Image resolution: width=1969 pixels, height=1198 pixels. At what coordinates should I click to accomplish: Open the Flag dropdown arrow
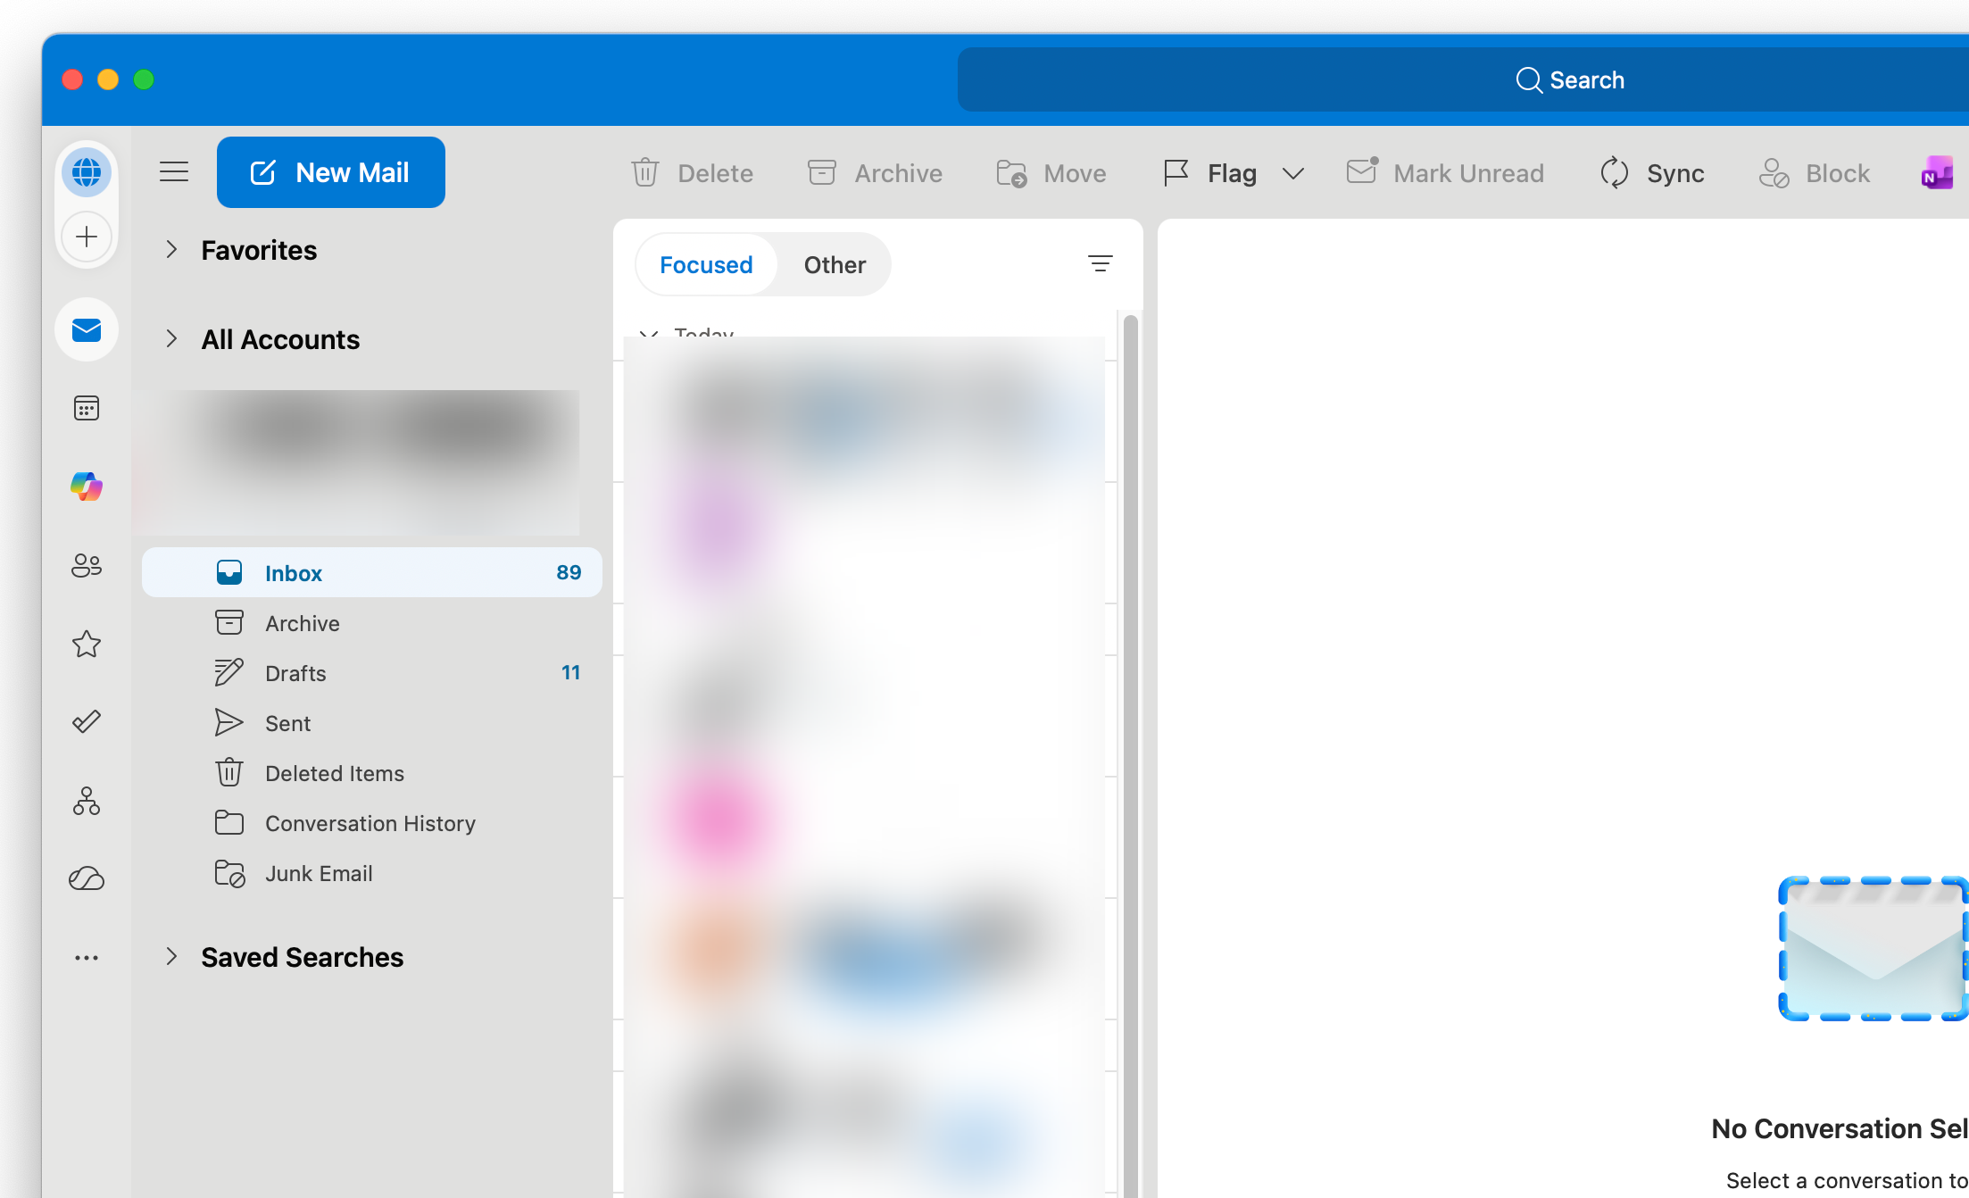1293,173
